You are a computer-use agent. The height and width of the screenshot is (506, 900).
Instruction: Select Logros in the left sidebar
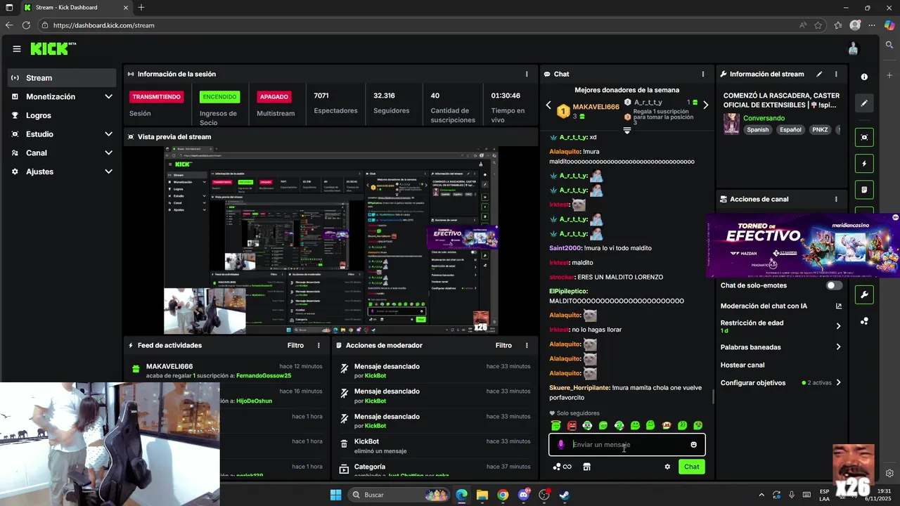62,115
